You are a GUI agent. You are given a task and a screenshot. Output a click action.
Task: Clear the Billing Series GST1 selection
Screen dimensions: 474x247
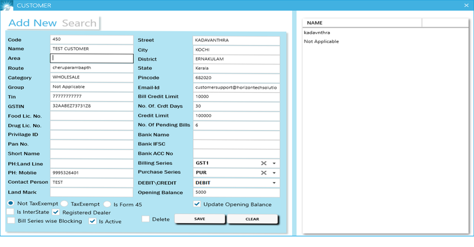point(264,163)
